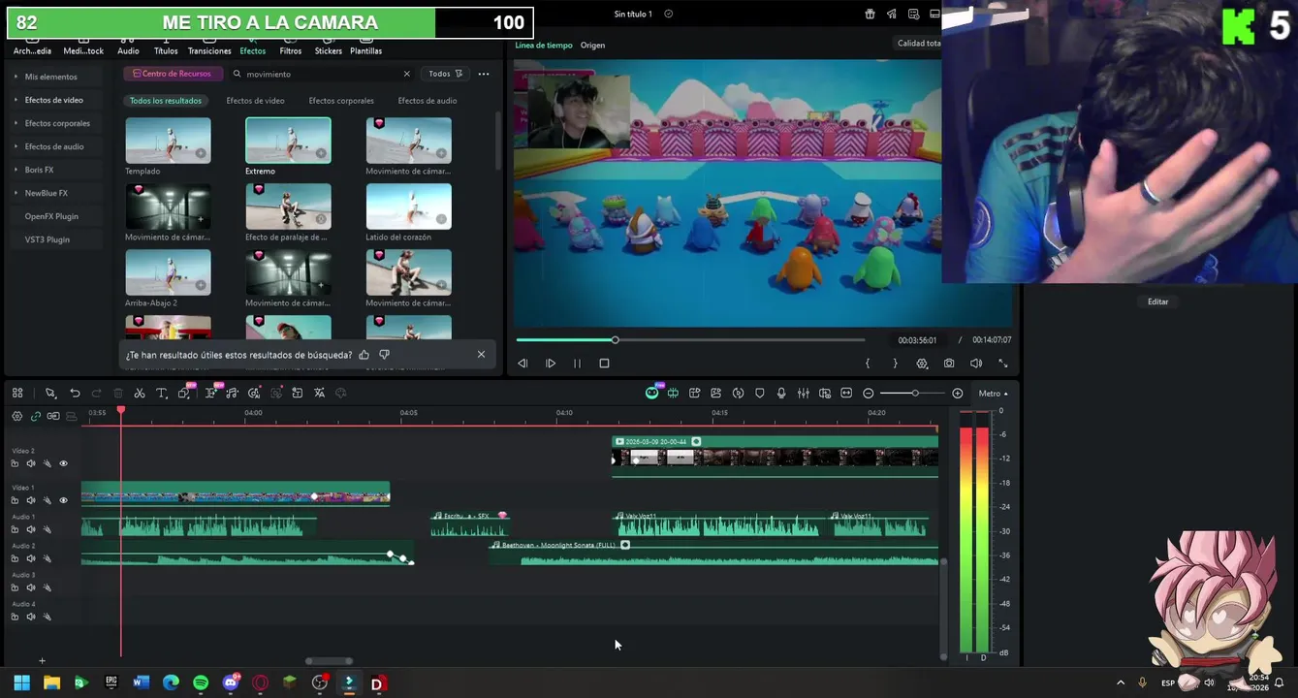
Task: Select VST3 Plugin in sidebar
Action: pos(47,239)
